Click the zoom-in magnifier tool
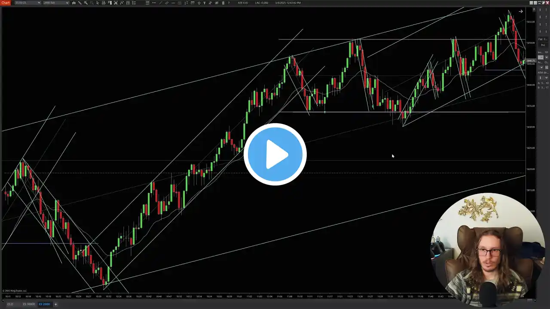 [86, 3]
